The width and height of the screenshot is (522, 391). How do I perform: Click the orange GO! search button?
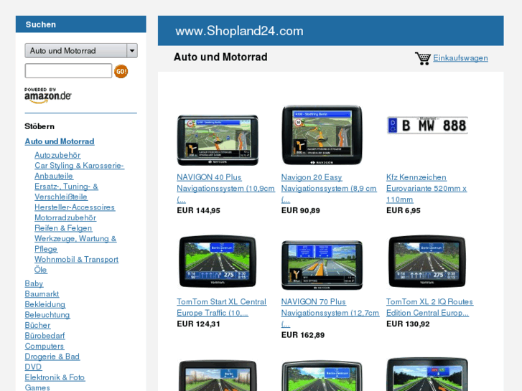(121, 71)
